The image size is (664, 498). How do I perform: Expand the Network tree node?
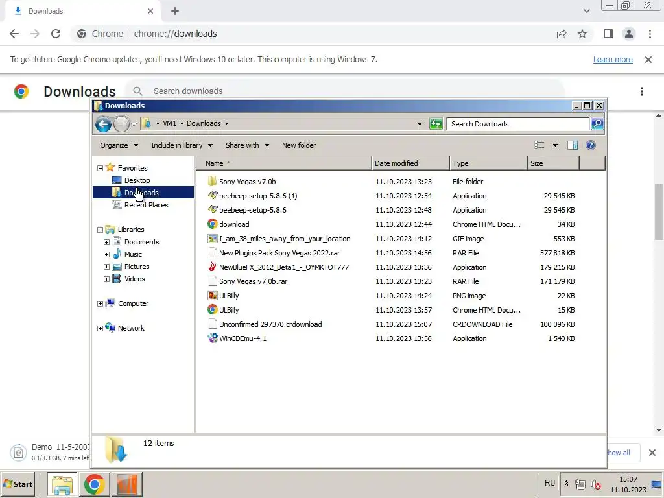[100, 327]
